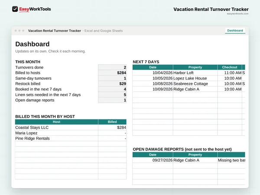The height and width of the screenshot is (195, 260).
Task: Click the damage reports Property header
Action: 195,155
